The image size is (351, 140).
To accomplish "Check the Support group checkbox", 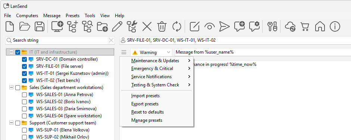I will point(18,123).
